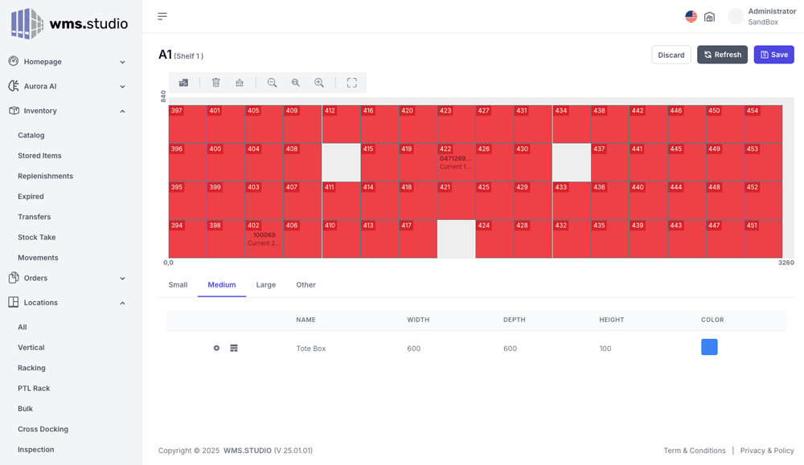Click the delete trash icon in shelf toolbar
Viewport: 804px width, 465px height.
click(x=215, y=83)
